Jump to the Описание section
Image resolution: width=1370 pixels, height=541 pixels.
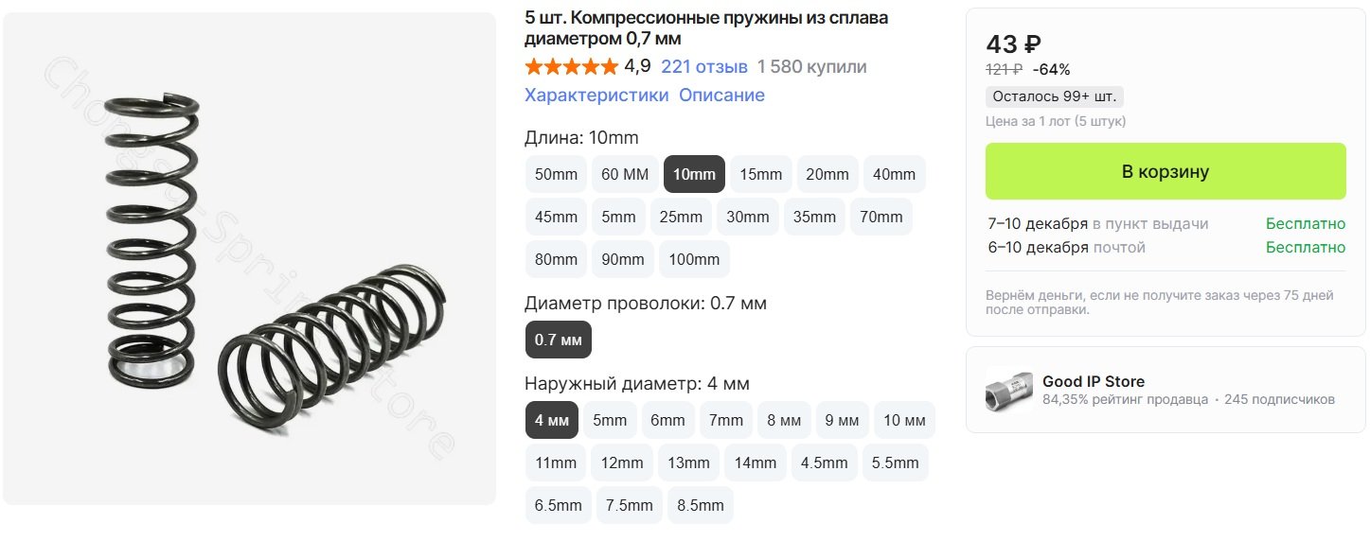[x=721, y=96]
